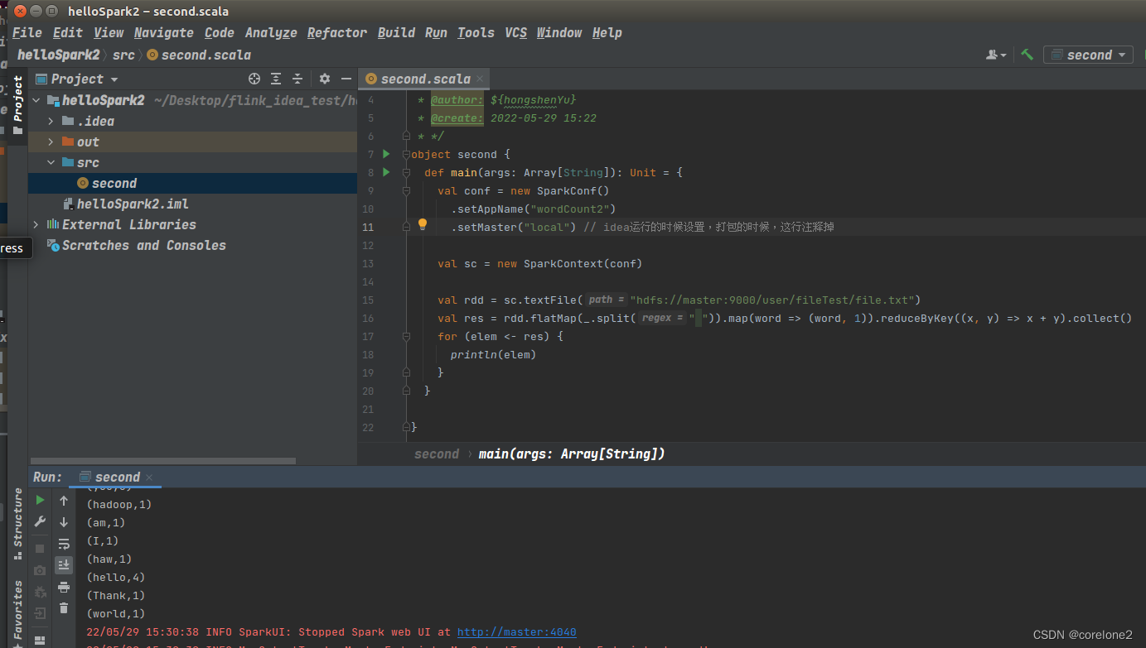Viewport: 1146px width, 648px height.
Task: Toggle scroll to end in Run console
Action: [x=64, y=565]
